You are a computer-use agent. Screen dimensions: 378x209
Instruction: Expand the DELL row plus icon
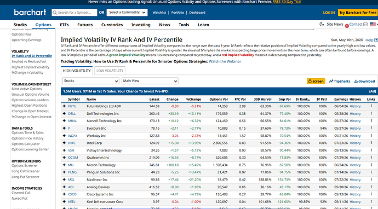click(x=64, y=113)
